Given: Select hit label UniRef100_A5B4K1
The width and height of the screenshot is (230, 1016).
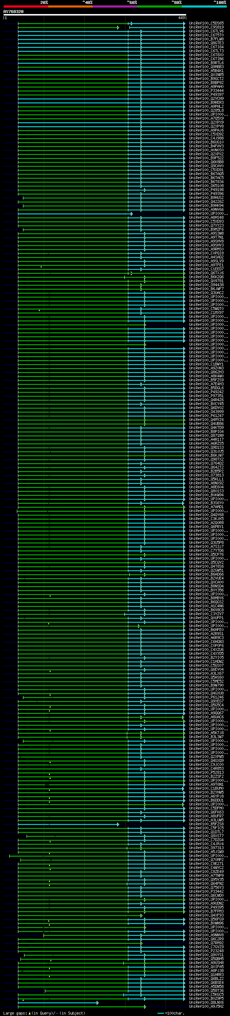Looking at the screenshot, I should click(x=206, y=71).
